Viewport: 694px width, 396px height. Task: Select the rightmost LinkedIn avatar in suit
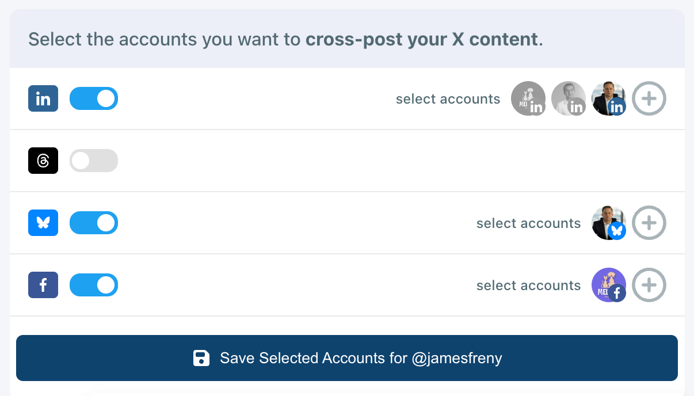[x=608, y=98]
